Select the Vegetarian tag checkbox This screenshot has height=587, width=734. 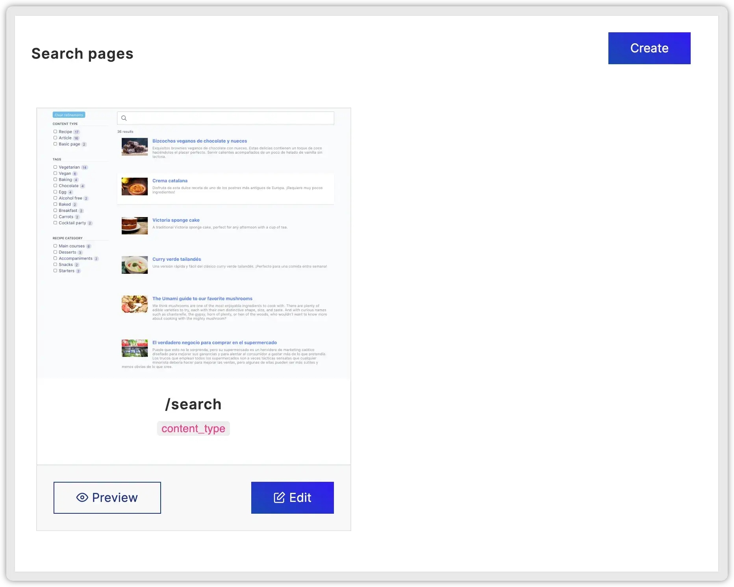click(55, 167)
